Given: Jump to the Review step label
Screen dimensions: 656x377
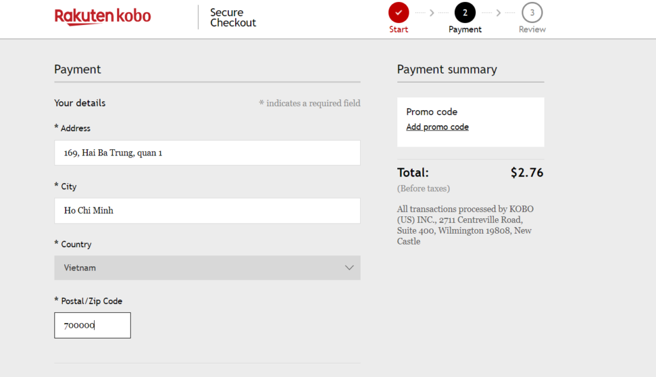Looking at the screenshot, I should tap(532, 29).
